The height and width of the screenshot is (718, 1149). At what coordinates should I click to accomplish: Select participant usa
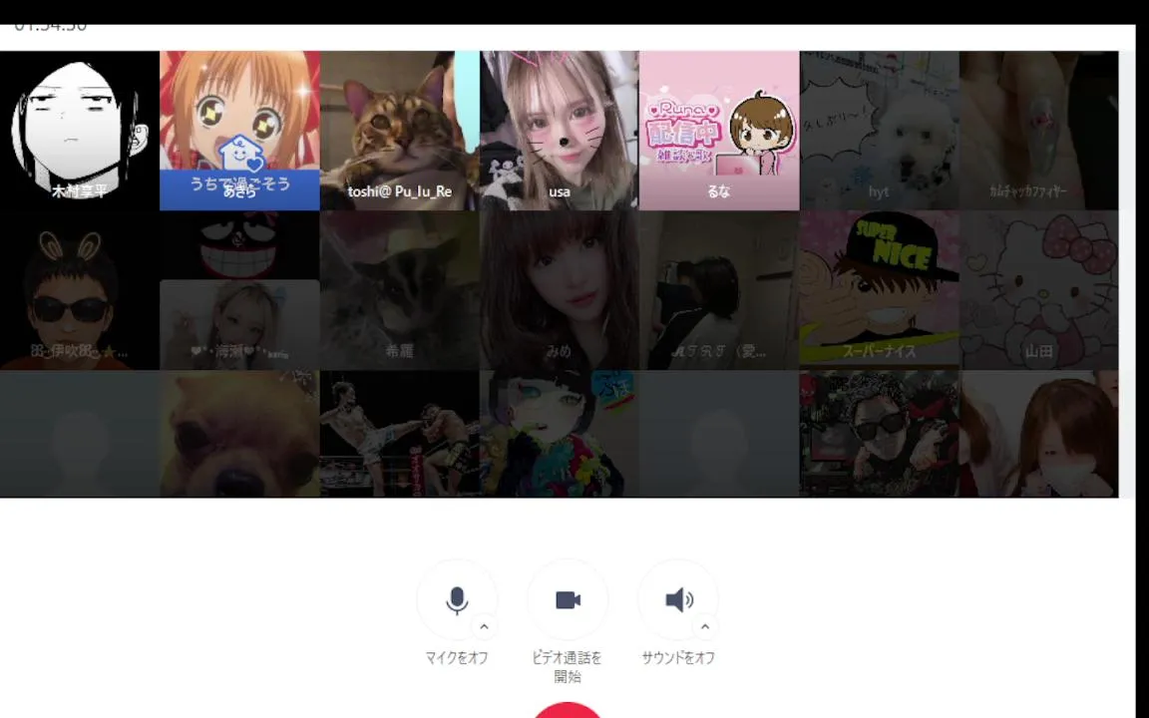coord(560,131)
